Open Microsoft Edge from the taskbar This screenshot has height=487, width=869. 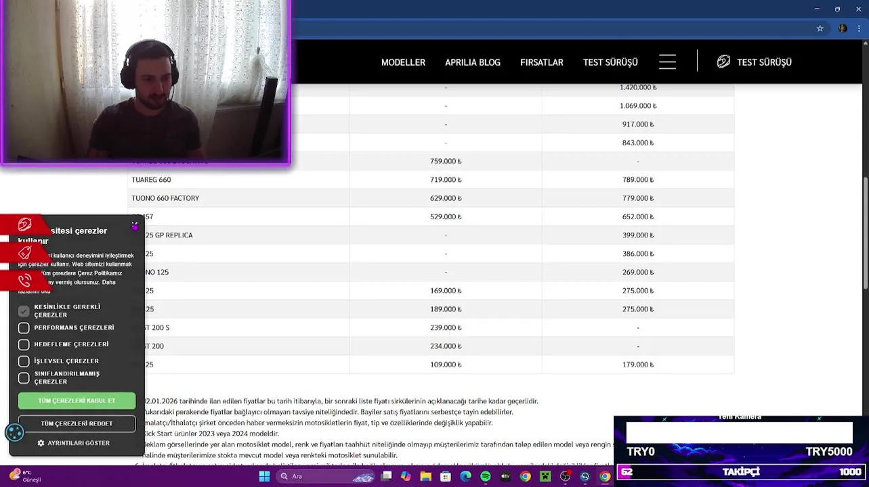point(465,476)
